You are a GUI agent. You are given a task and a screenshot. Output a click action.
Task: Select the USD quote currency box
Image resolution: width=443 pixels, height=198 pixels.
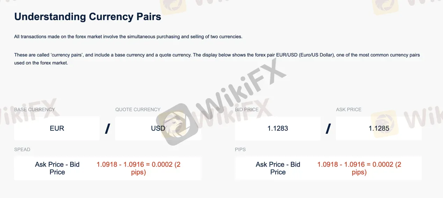[x=158, y=128]
